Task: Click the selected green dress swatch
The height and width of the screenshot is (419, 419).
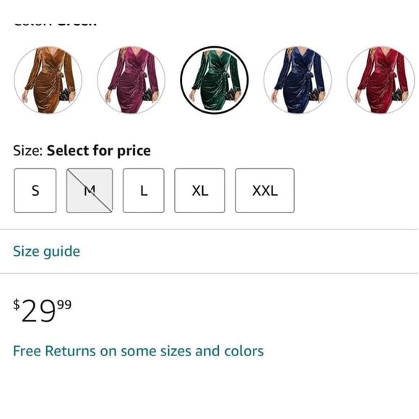Action: coord(215,80)
